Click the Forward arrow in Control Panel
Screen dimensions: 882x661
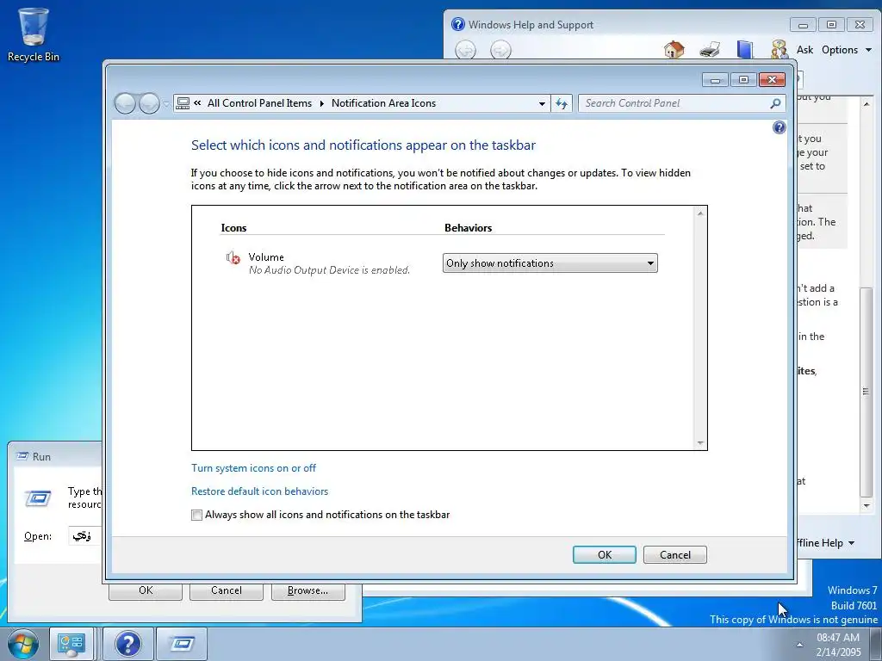point(149,103)
